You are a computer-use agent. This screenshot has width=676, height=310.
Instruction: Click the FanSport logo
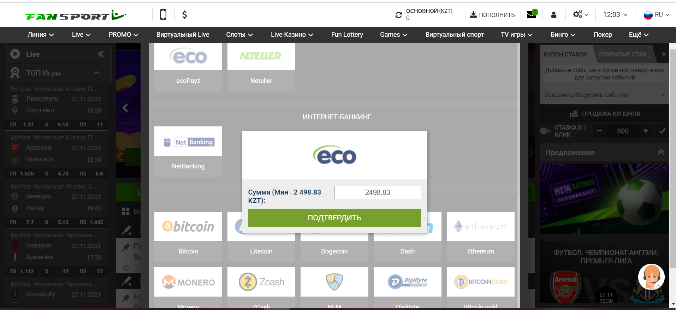click(76, 15)
